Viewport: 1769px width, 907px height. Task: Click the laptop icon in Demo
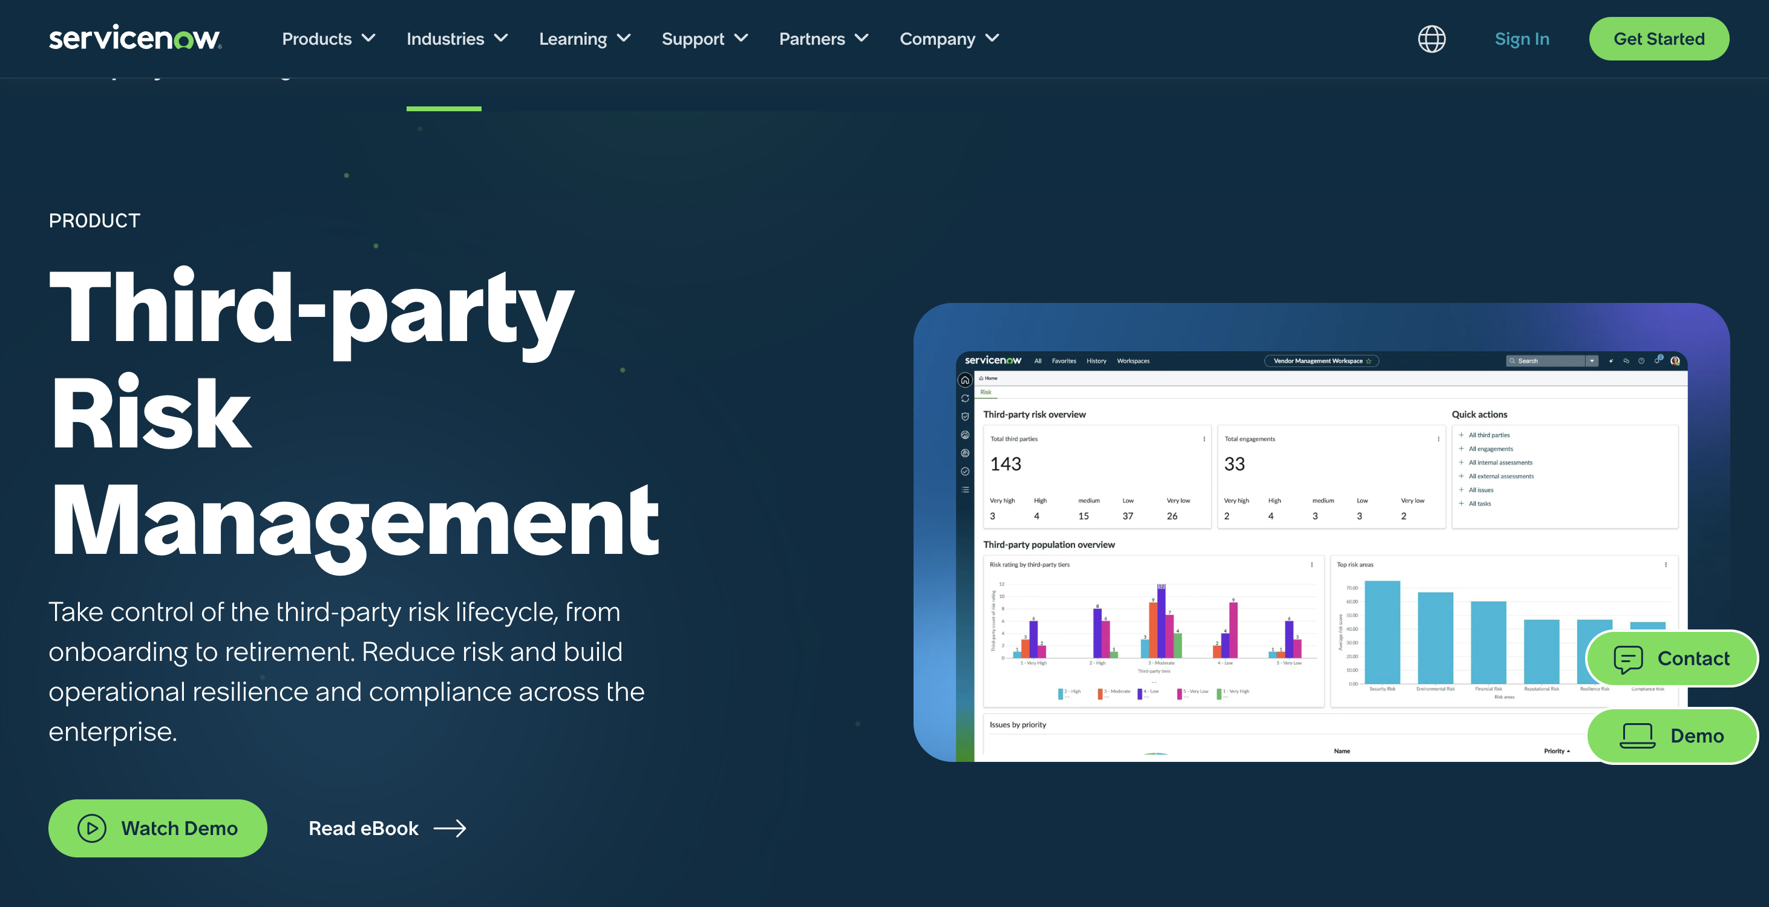click(1637, 736)
